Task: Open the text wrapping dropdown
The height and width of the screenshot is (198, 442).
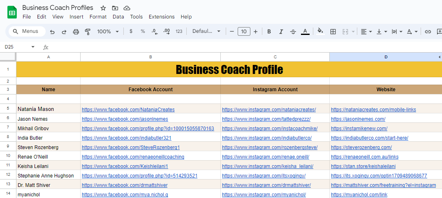Action: click(x=397, y=32)
